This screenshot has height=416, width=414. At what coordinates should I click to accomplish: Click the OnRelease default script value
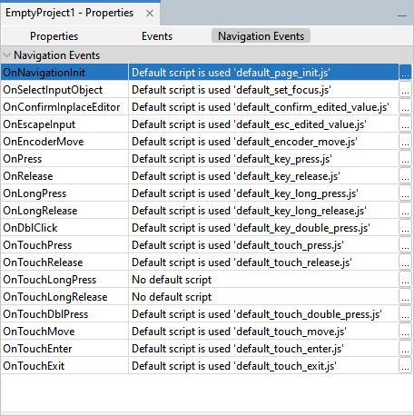pyautogui.click(x=263, y=176)
